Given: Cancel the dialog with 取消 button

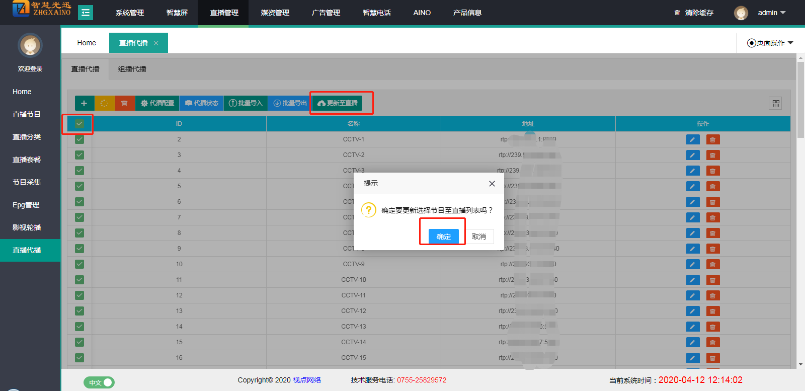Looking at the screenshot, I should 478,237.
